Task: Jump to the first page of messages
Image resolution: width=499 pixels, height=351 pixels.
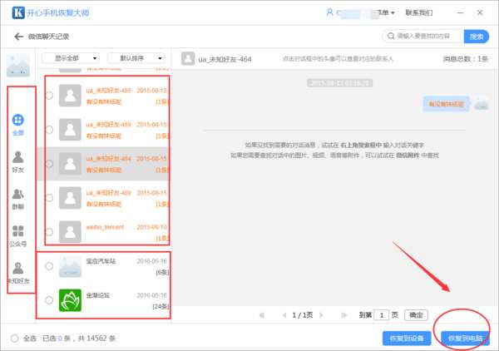Action: [x=262, y=315]
